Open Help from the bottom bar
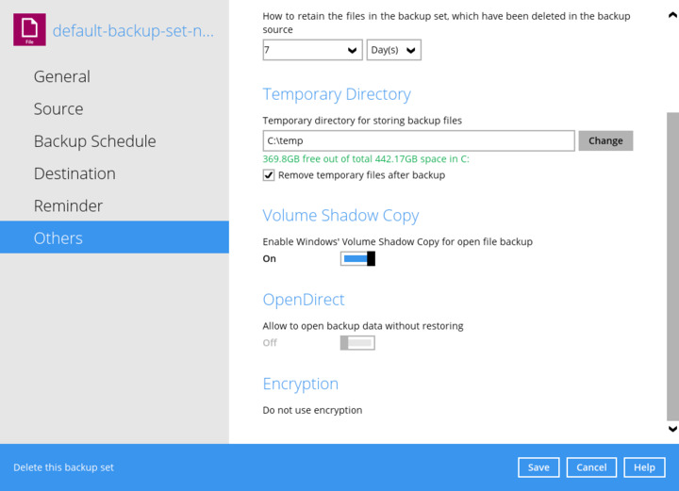This screenshot has width=679, height=491. coord(644,467)
